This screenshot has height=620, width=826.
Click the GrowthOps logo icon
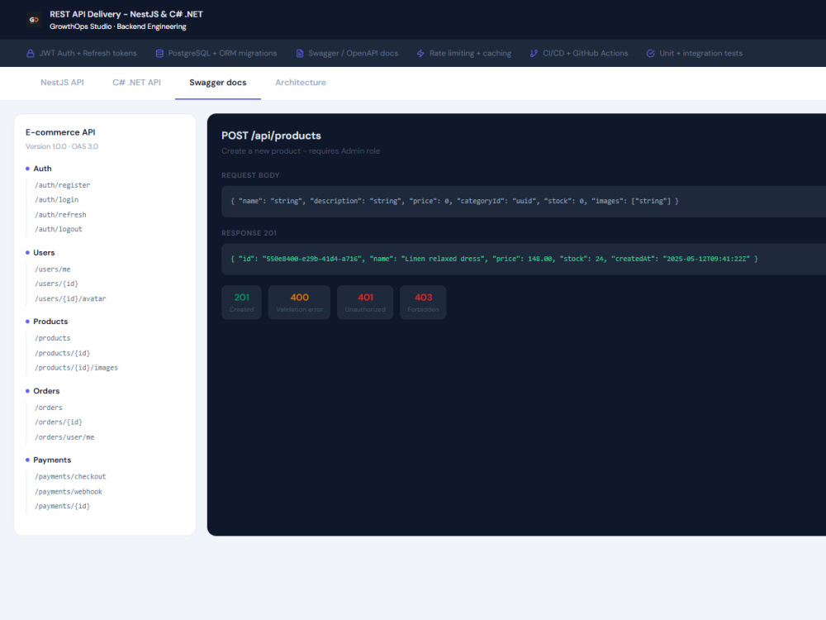[x=34, y=20]
